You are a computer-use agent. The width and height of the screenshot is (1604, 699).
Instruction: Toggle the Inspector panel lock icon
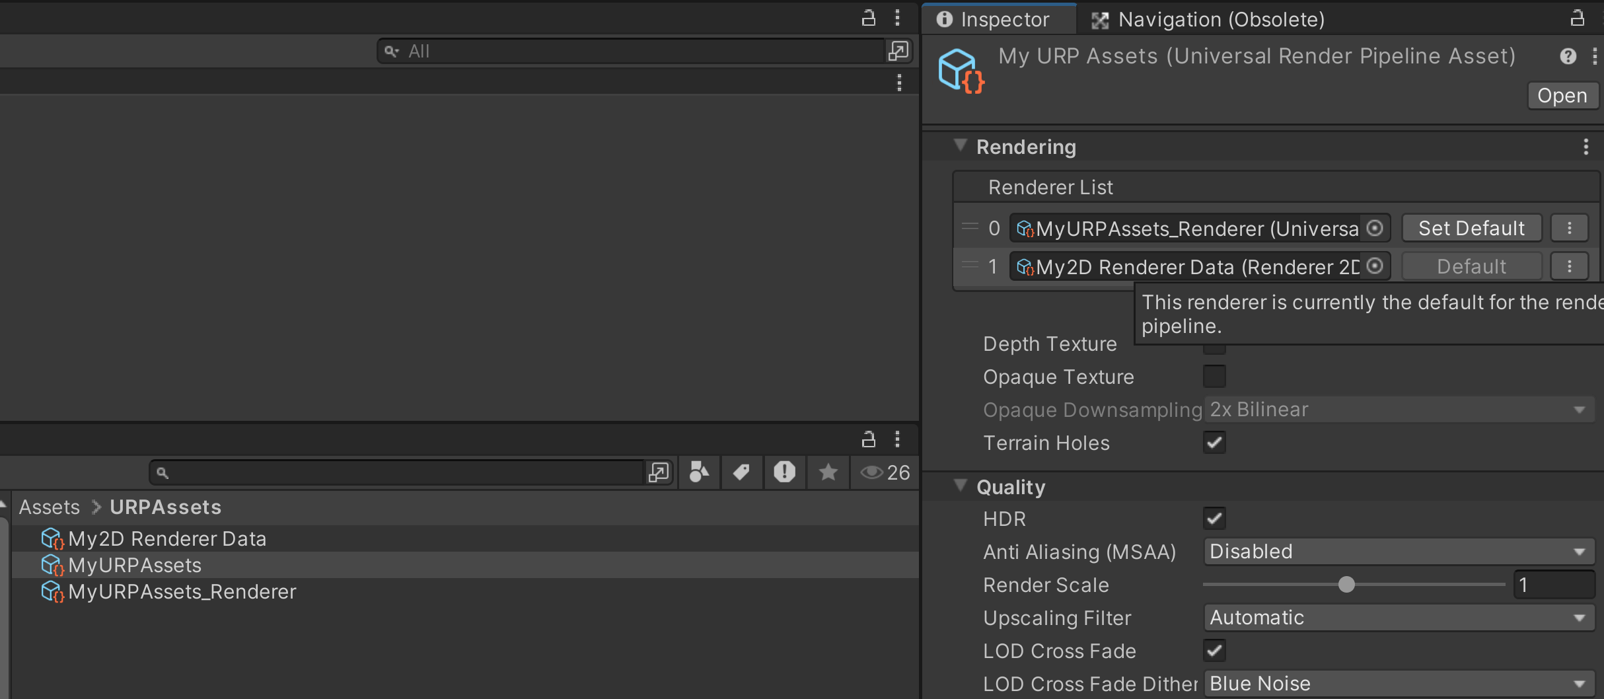coord(1577,18)
